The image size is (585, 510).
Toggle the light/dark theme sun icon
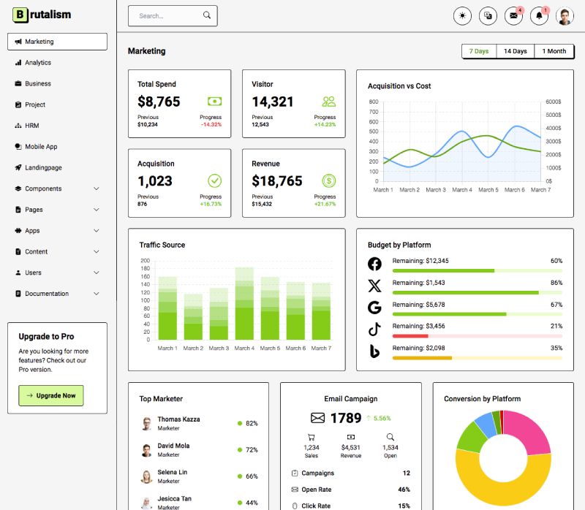tap(462, 16)
